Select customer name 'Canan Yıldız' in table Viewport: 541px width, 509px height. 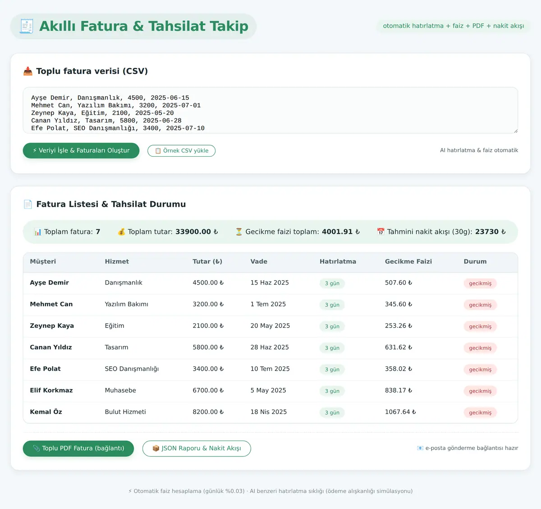pyautogui.click(x=51, y=347)
